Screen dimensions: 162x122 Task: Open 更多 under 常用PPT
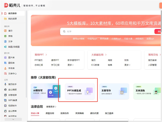tap(70, 65)
